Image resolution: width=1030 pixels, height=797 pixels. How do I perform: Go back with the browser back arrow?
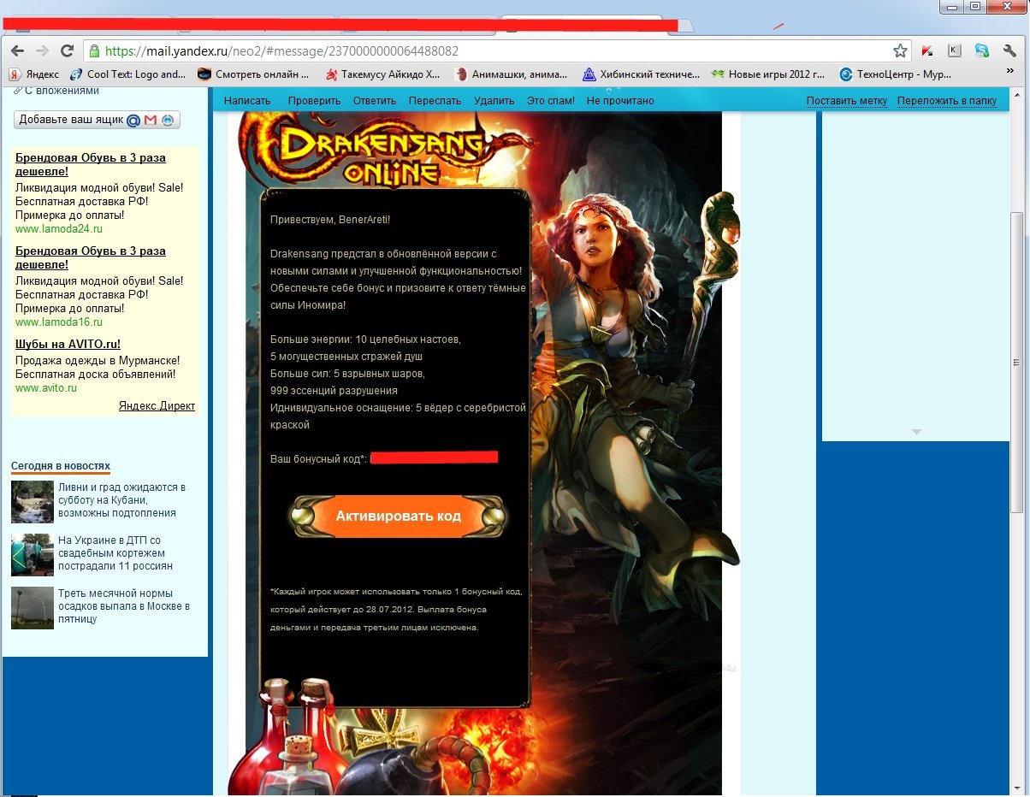point(17,50)
